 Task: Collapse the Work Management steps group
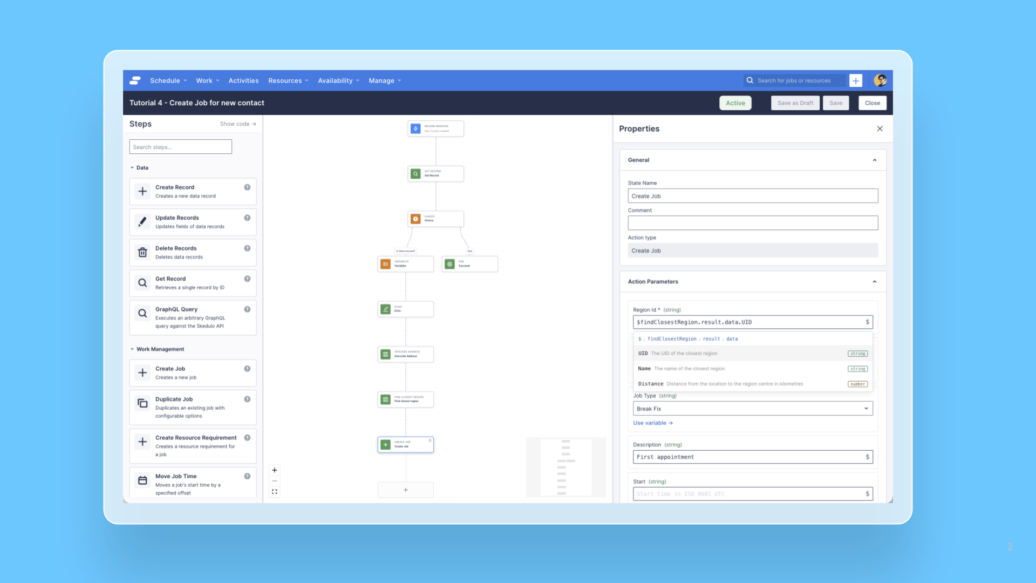tap(157, 349)
